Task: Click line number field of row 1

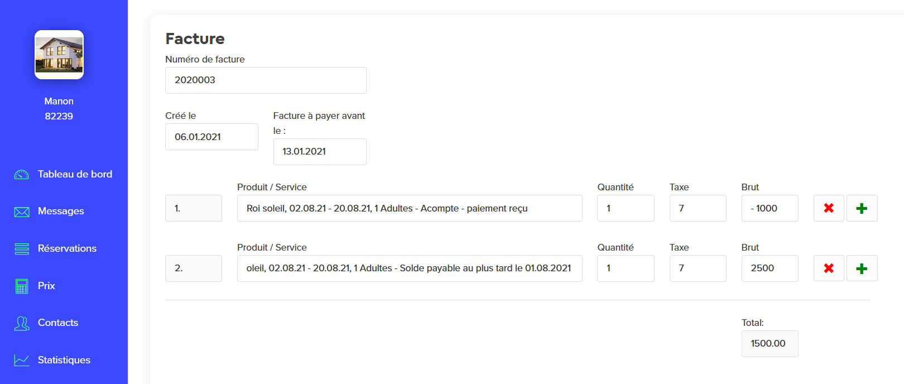Action: coord(194,208)
